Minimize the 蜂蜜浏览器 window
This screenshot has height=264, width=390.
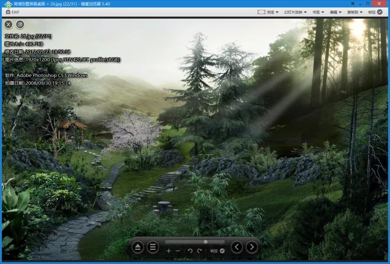360,4
